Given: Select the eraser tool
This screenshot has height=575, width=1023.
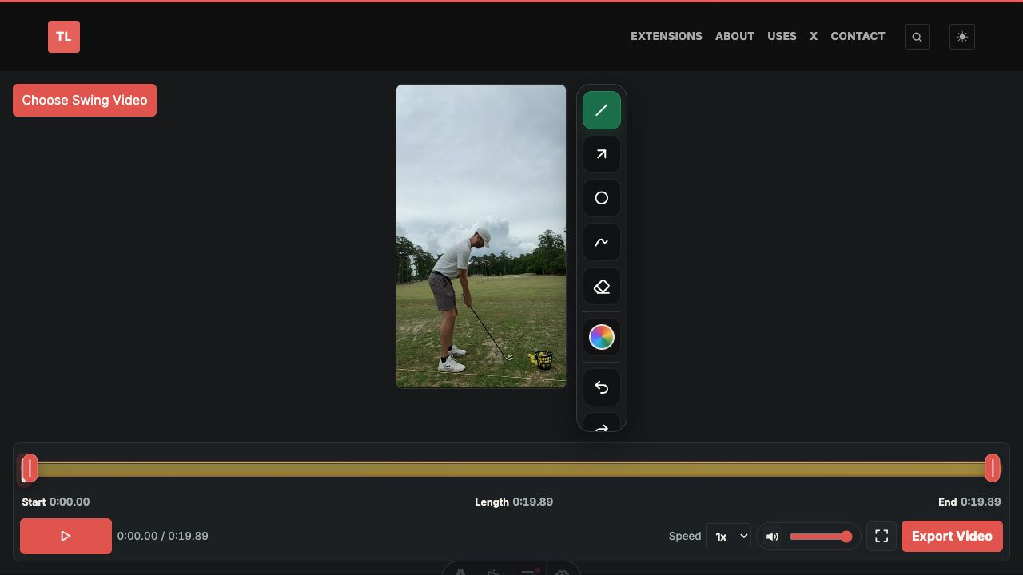Looking at the screenshot, I should coord(602,287).
